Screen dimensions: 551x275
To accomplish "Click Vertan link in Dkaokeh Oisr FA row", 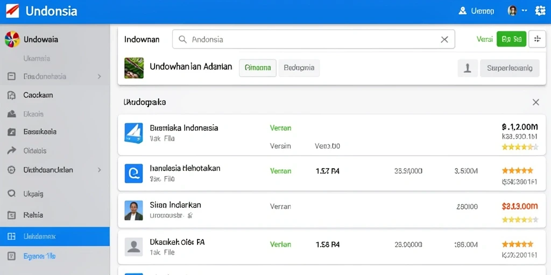I will click(x=280, y=244).
